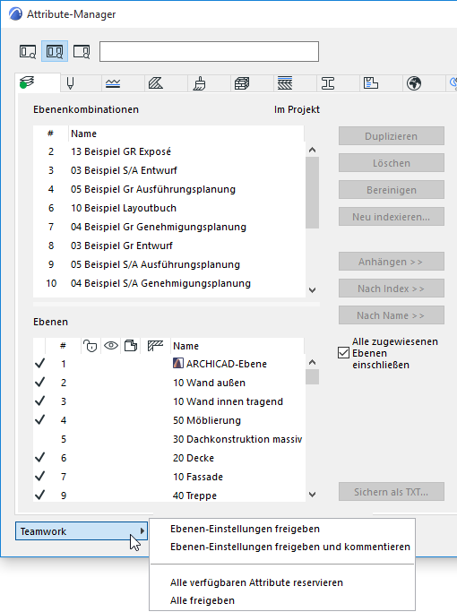Select row 10 Beispiel Layoutbuch

(x=168, y=208)
